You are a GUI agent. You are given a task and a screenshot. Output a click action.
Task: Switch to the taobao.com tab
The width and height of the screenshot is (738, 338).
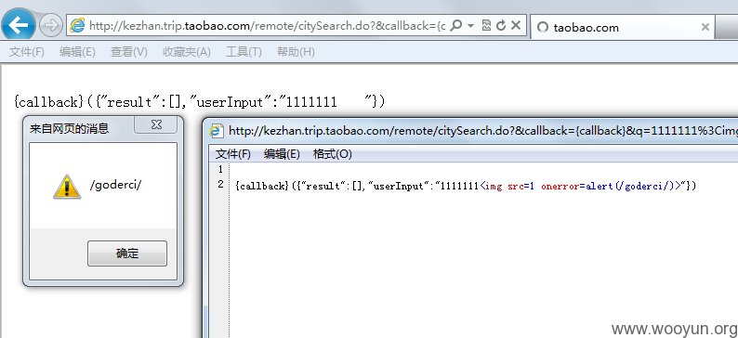tap(622, 27)
